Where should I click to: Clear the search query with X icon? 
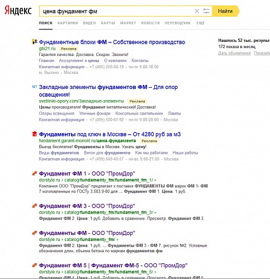point(197,11)
